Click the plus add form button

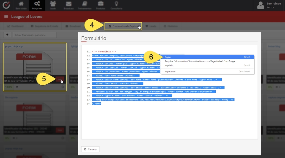pos(7,35)
